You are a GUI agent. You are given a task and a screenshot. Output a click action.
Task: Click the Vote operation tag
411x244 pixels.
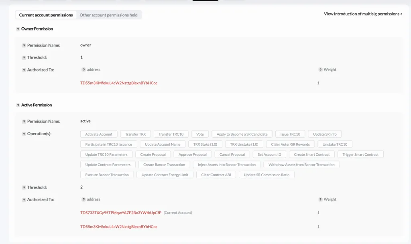(x=200, y=134)
